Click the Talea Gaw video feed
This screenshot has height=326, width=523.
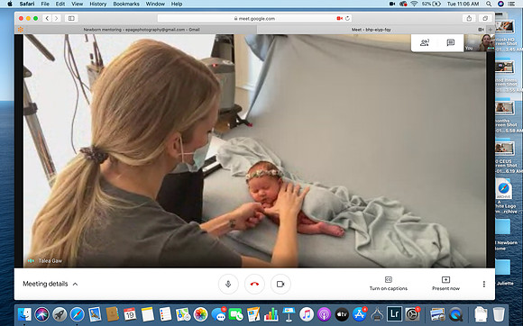254,150
